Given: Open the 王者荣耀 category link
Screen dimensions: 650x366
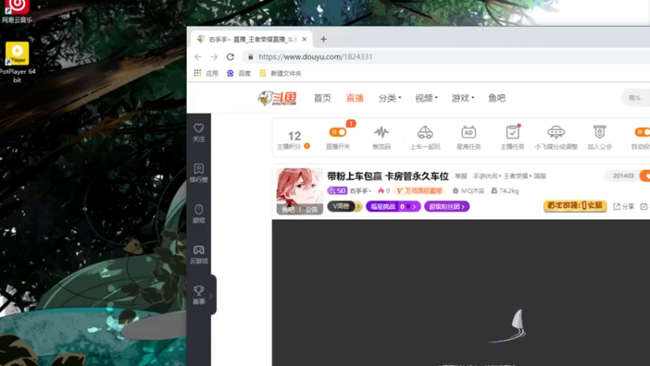Looking at the screenshot, I should click(x=516, y=176).
